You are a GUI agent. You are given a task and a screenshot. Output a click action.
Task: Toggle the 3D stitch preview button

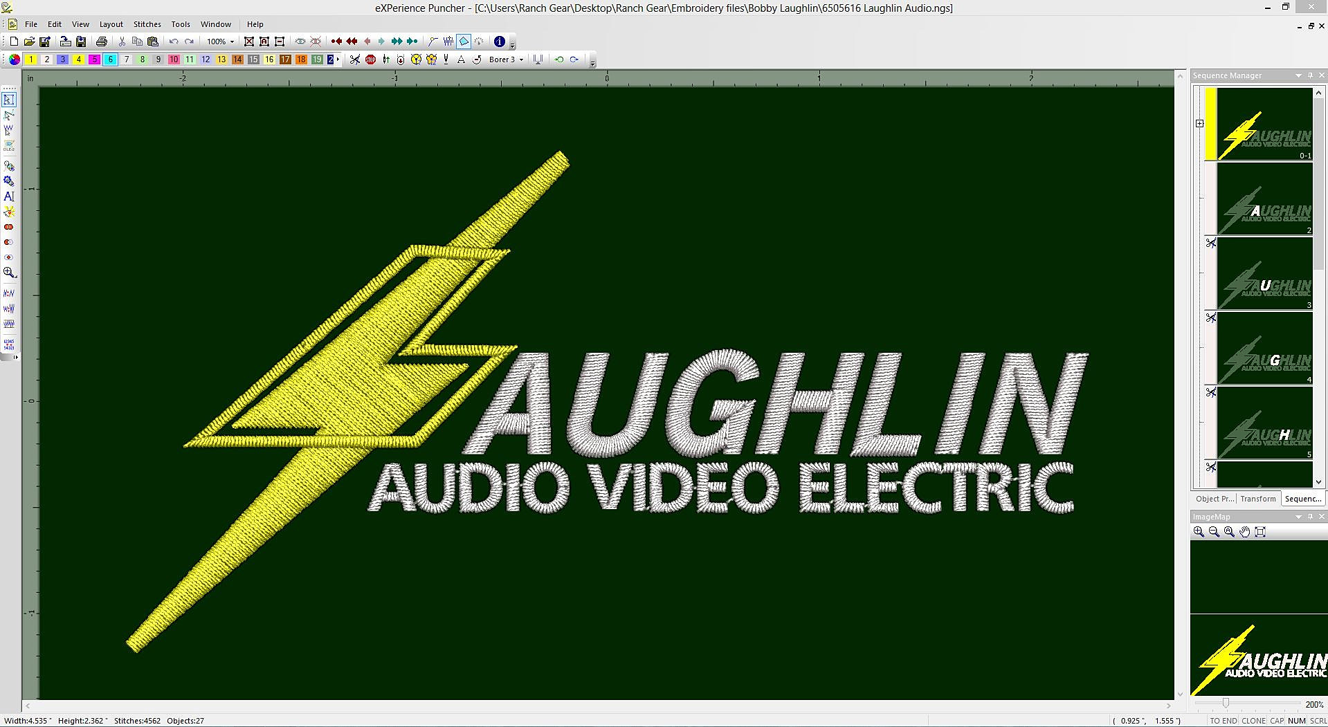464,42
